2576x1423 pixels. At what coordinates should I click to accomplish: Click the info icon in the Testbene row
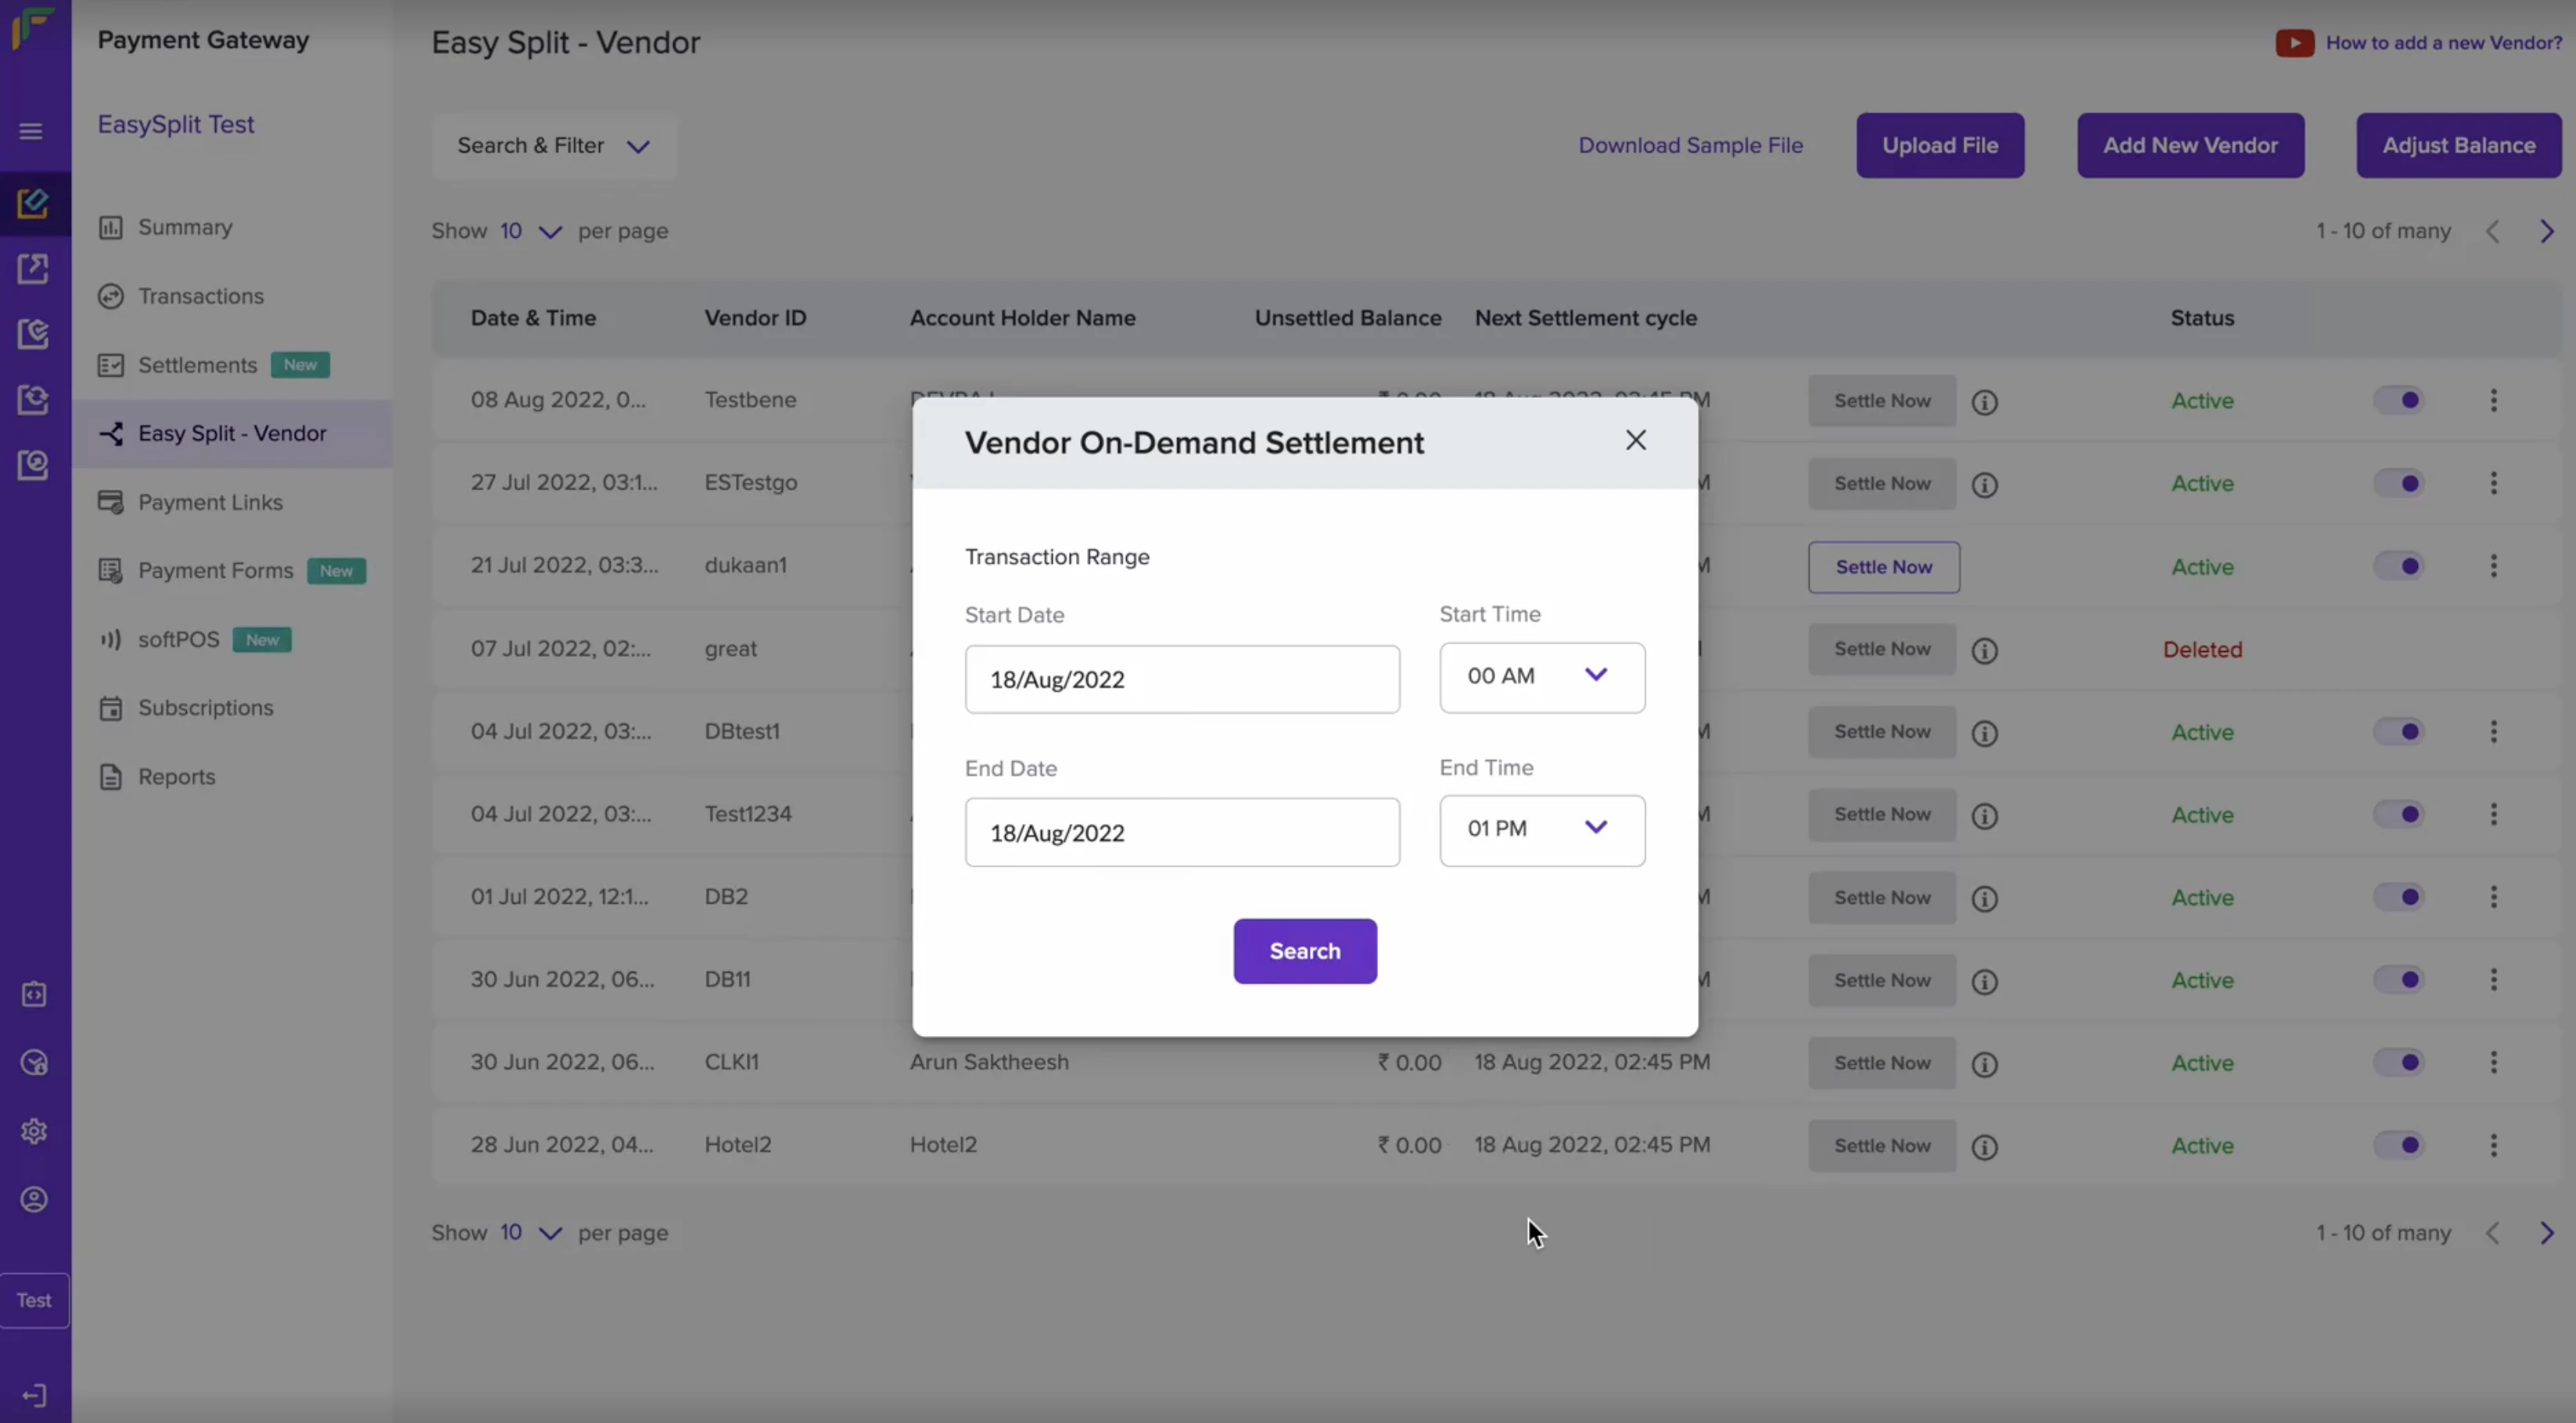[x=1985, y=402]
